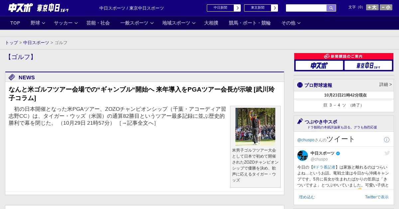Click the 10月23日21時42分現在 timestamp
This screenshot has height=209, width=399.
coord(345,95)
